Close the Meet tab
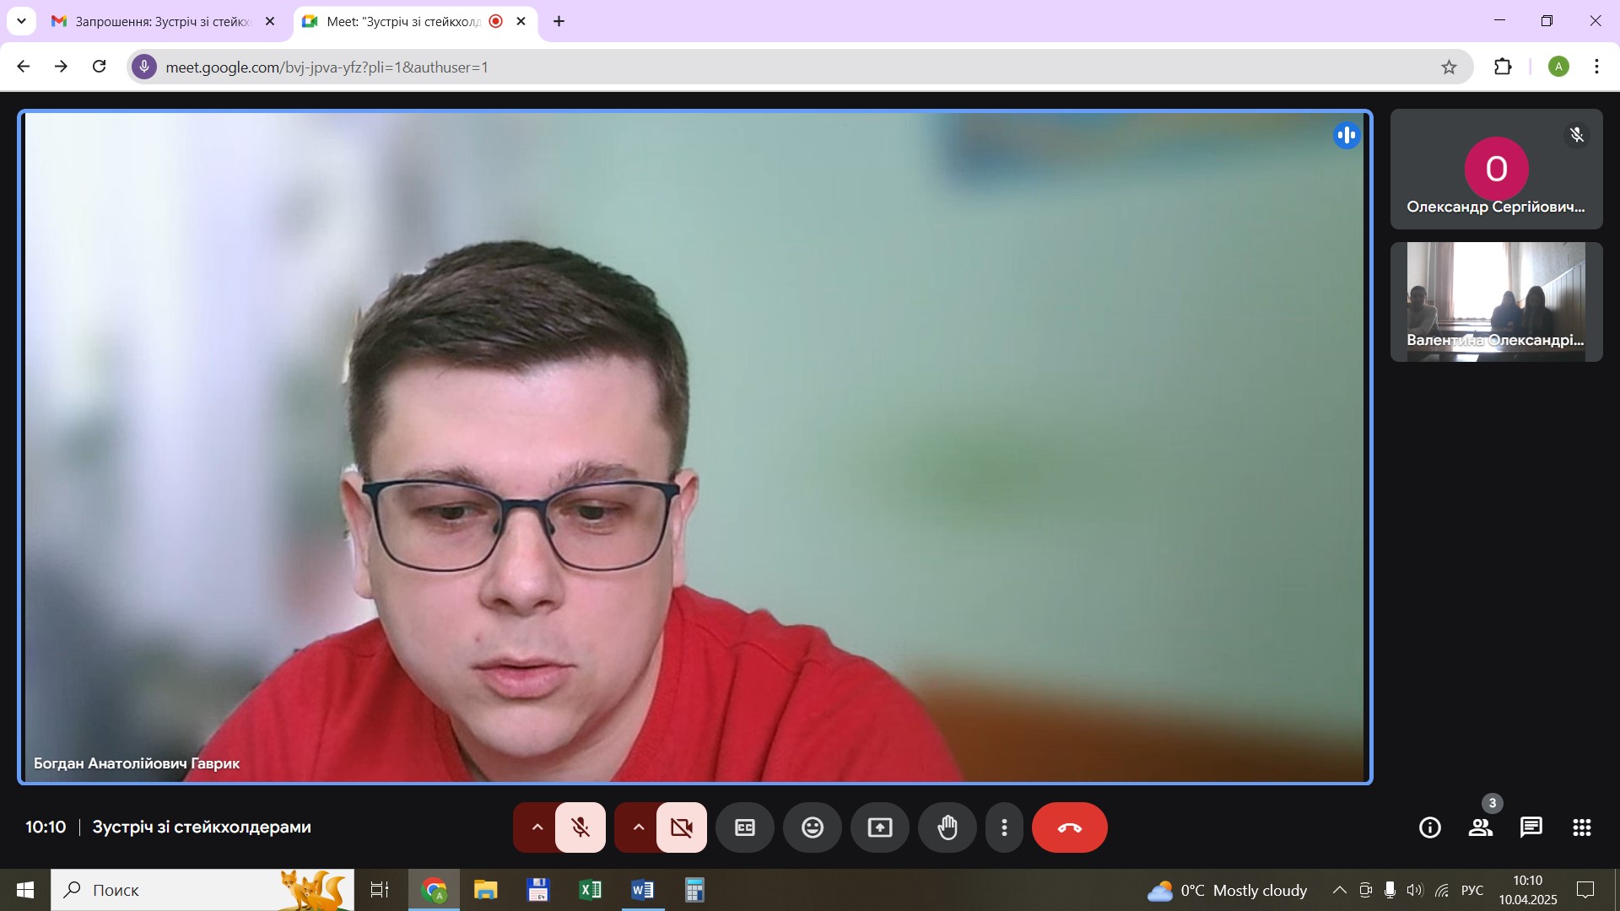 coord(521,21)
